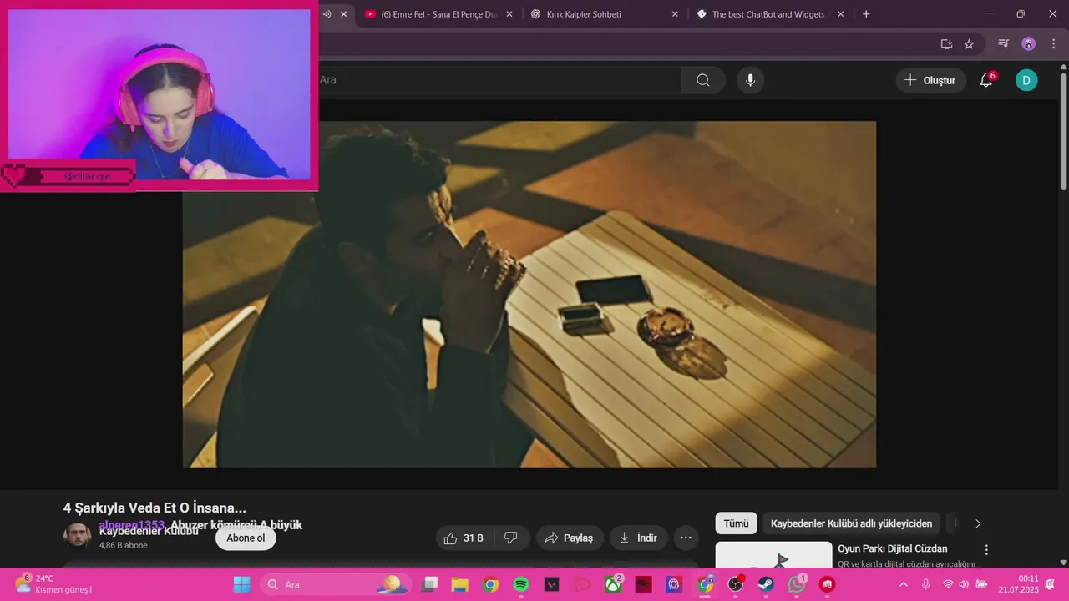The image size is (1069, 601).
Task: Click the taskbar Ara search box
Action: (x=336, y=584)
